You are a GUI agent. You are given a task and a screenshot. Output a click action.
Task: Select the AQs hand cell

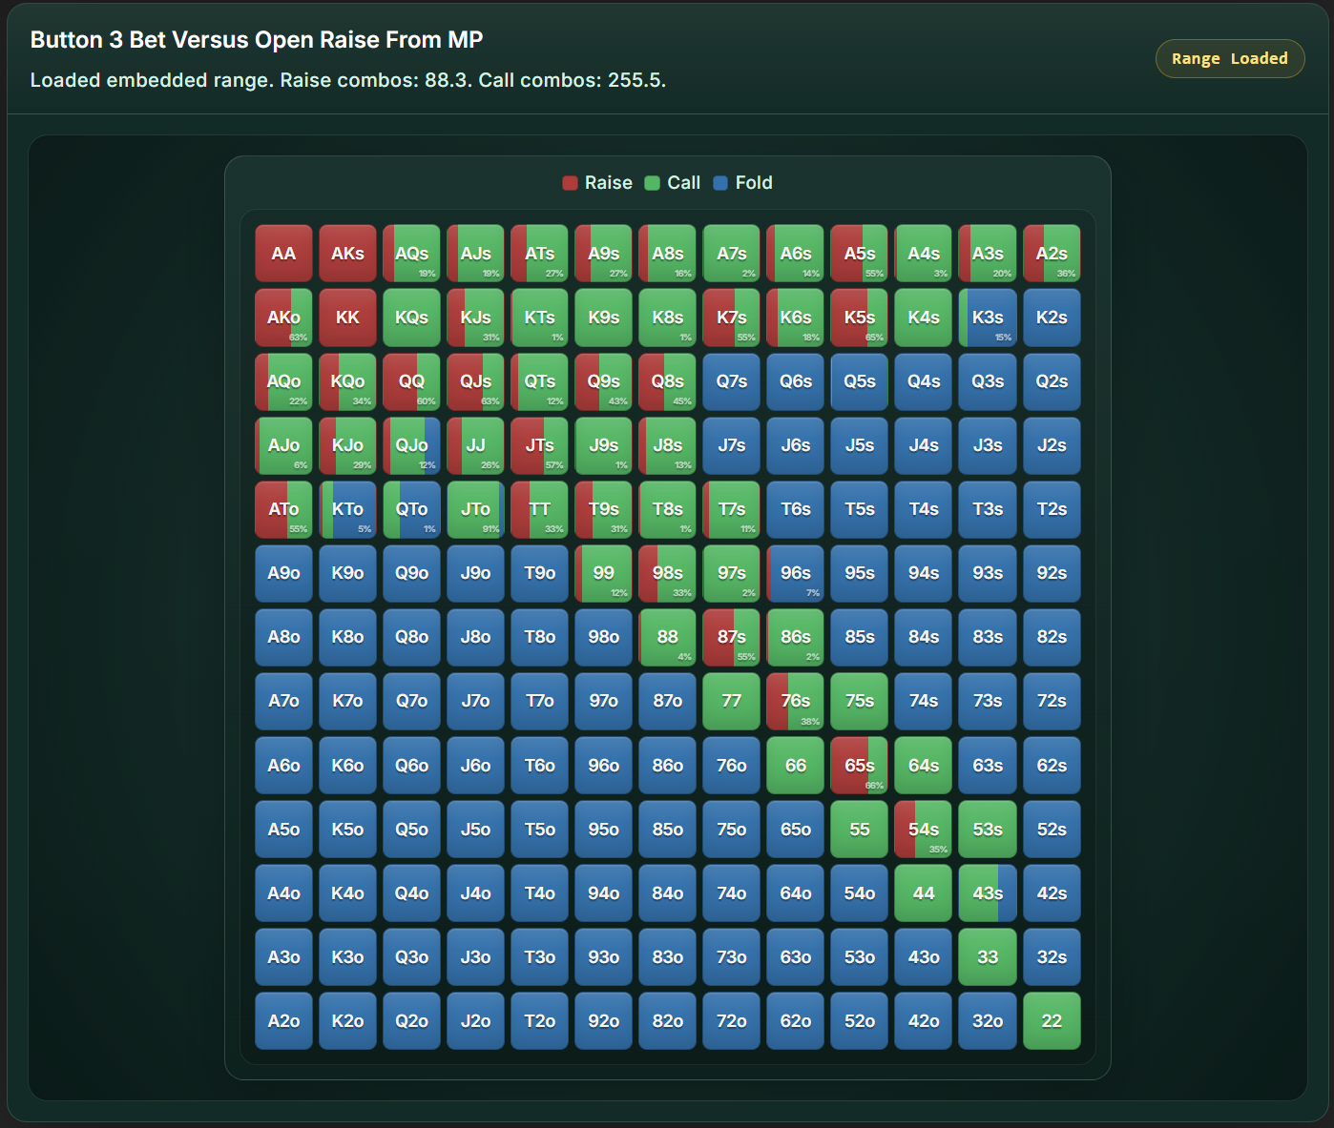pyautogui.click(x=411, y=254)
